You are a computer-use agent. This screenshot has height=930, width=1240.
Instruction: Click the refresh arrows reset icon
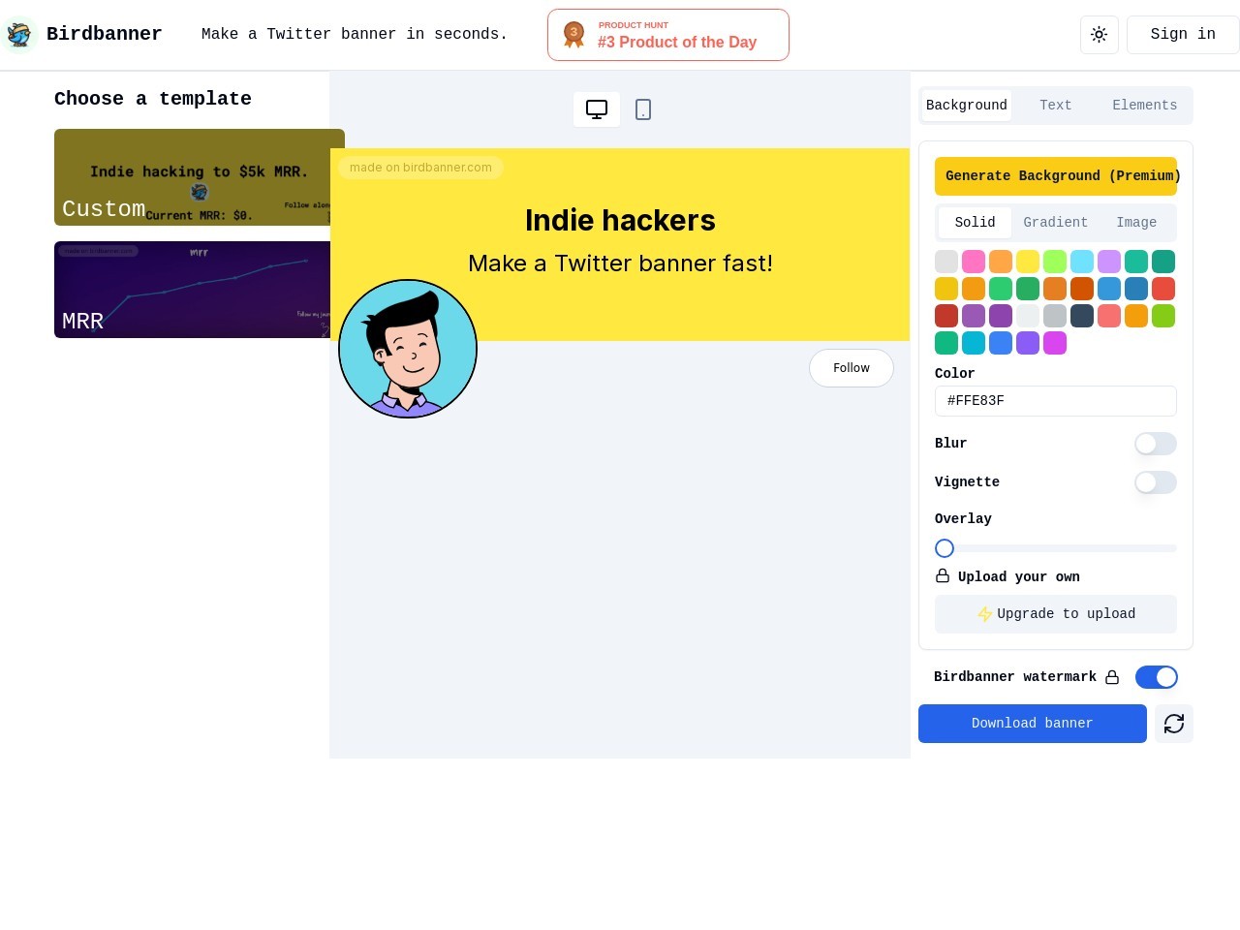click(x=1174, y=724)
